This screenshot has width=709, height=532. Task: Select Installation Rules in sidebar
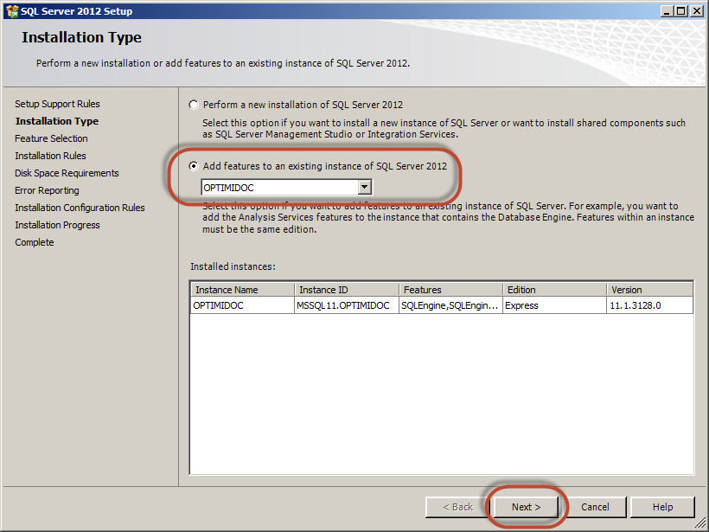tap(50, 156)
